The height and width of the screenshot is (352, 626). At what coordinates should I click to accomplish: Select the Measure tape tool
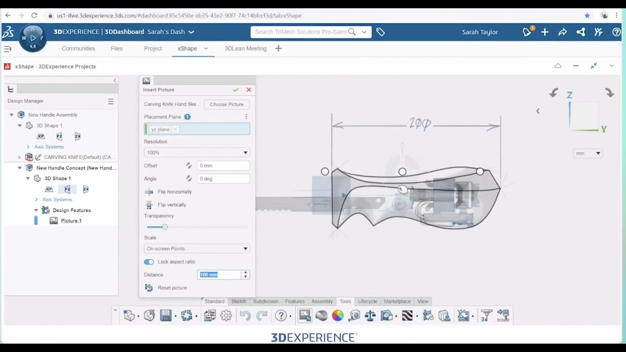(354, 316)
